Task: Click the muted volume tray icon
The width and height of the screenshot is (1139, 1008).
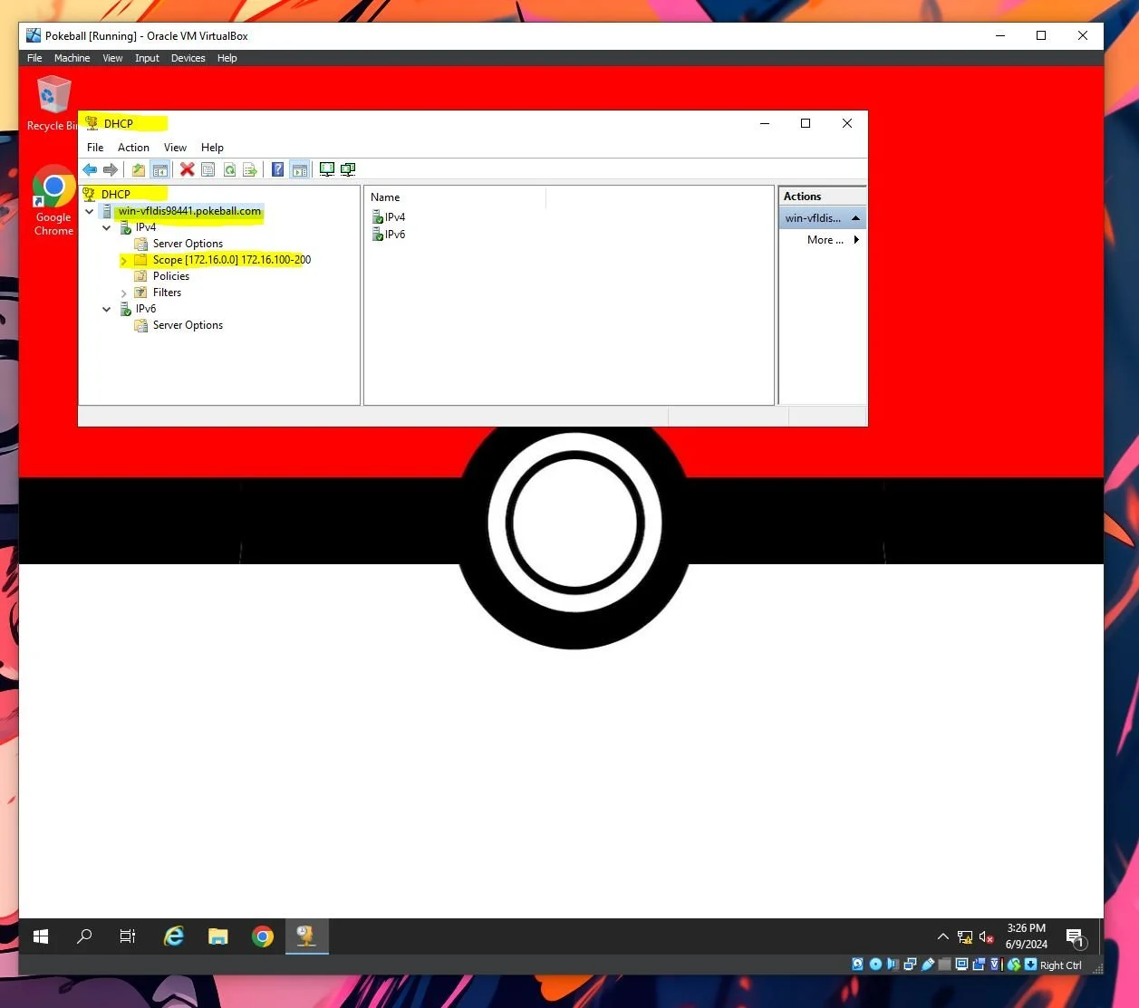Action: (x=987, y=937)
